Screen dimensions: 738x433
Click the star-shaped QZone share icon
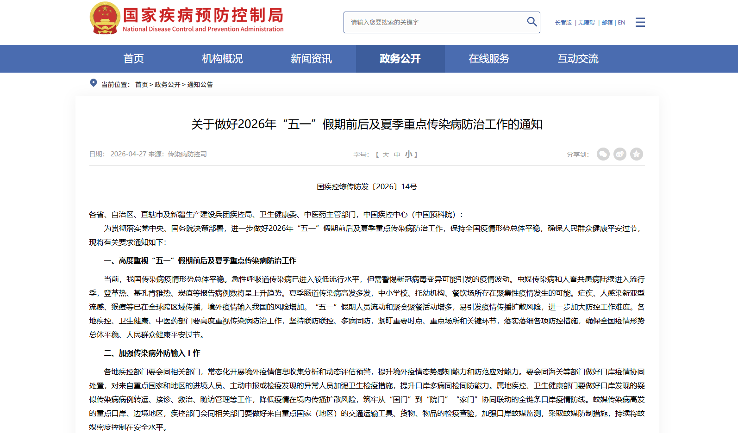point(637,154)
